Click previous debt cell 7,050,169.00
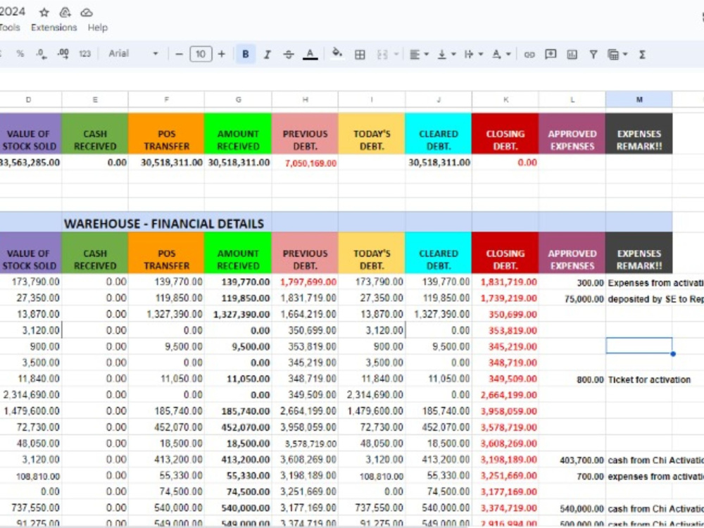 305,163
